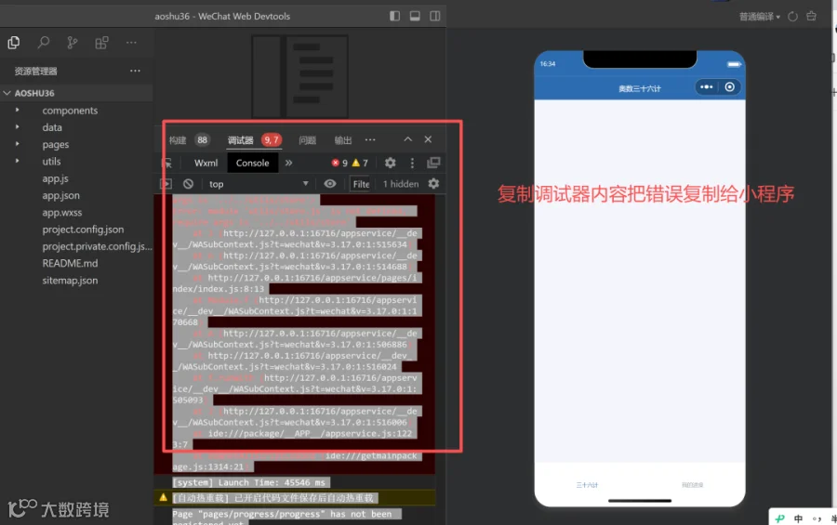Toggle bottom panel layout icon

[415, 16]
